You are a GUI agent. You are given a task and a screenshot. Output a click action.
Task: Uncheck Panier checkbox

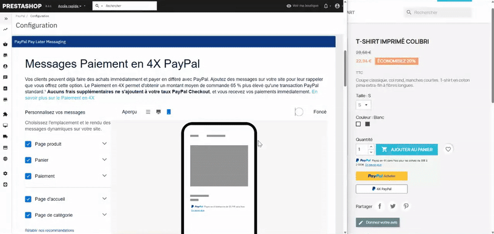pos(28,160)
